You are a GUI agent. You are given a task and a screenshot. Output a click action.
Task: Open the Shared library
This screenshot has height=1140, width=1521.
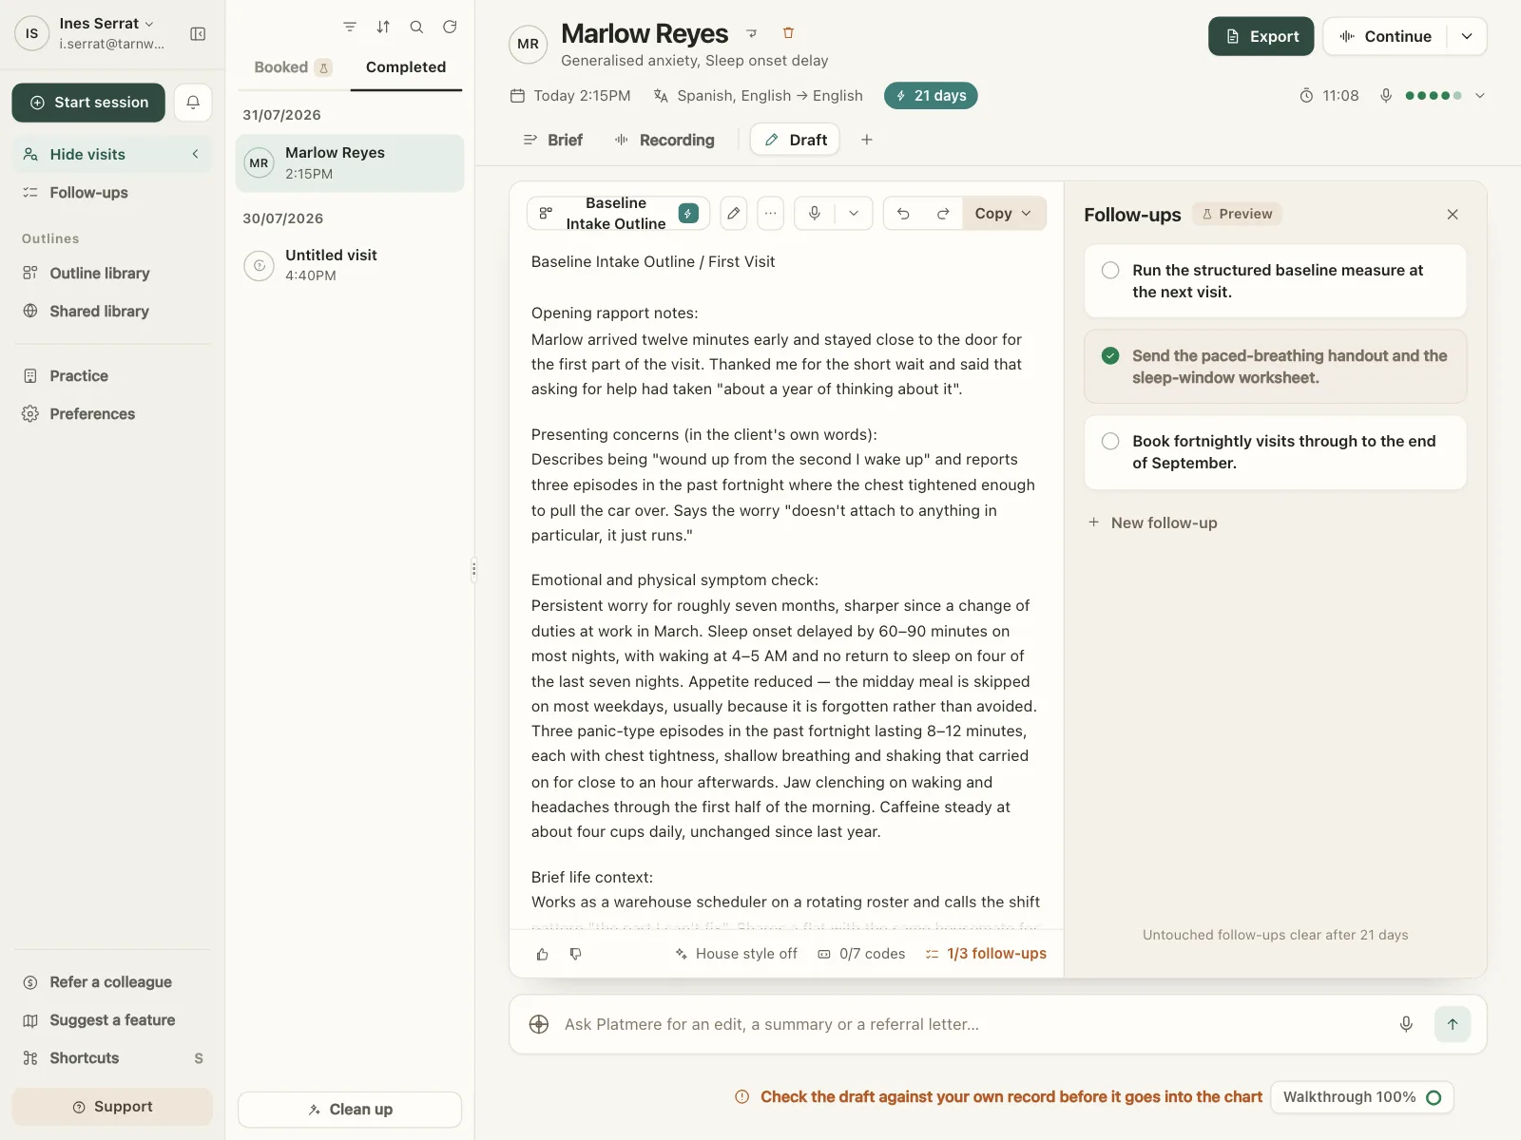(x=112, y=312)
